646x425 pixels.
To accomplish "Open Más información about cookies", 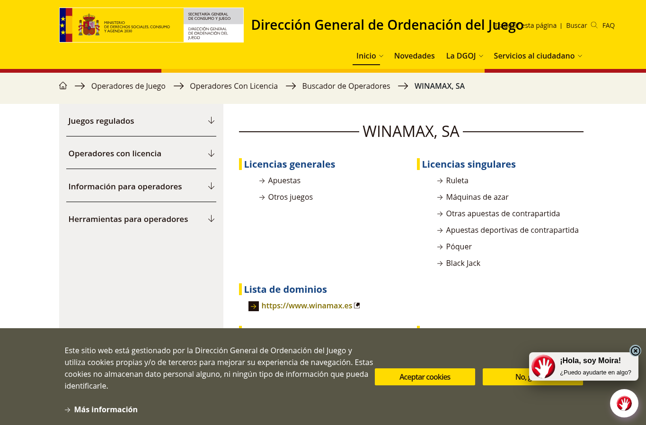I will click(x=106, y=409).
